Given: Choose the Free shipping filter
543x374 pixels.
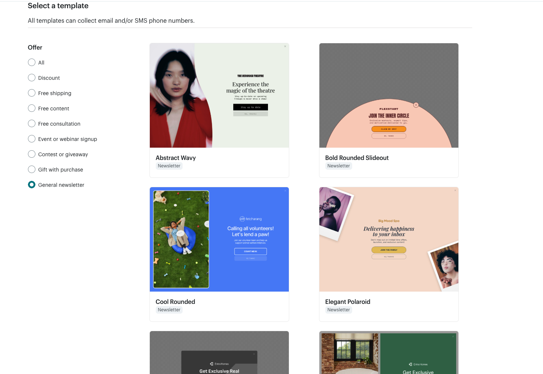Looking at the screenshot, I should 32,93.
